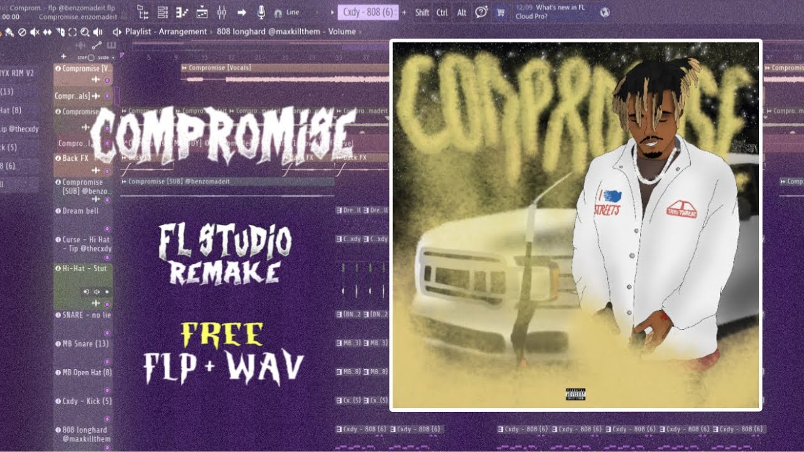804x452 pixels.
Task: Toggle the Shift modifier key
Action: click(422, 13)
